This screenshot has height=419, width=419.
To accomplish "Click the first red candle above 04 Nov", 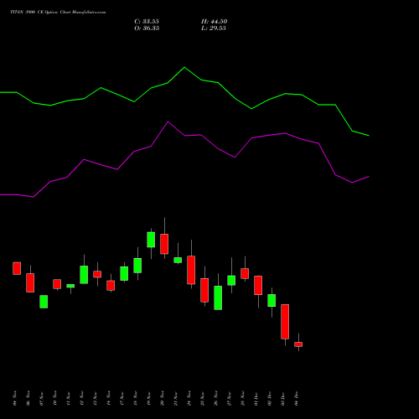I will pyautogui.click(x=17, y=268).
